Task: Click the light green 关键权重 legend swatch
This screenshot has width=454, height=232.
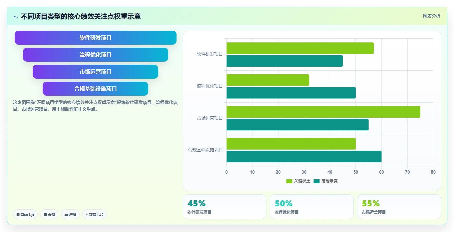Action: (x=289, y=181)
